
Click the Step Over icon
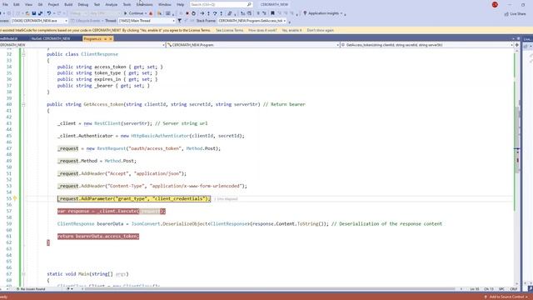[x=215, y=13]
